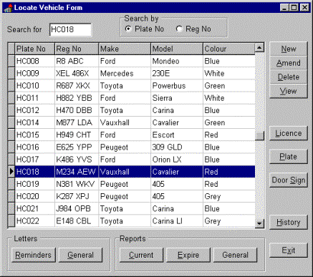Click the Colour column header
The height and width of the screenshot is (277, 313).
[x=229, y=49]
